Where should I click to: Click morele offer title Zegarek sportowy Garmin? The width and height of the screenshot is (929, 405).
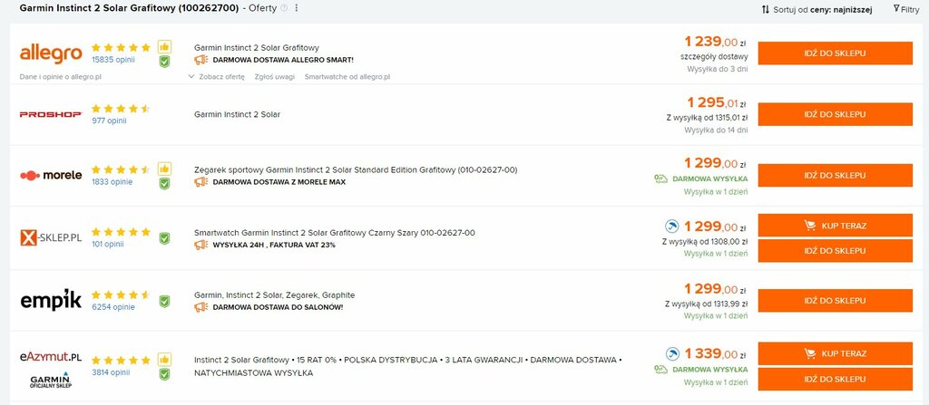356,170
